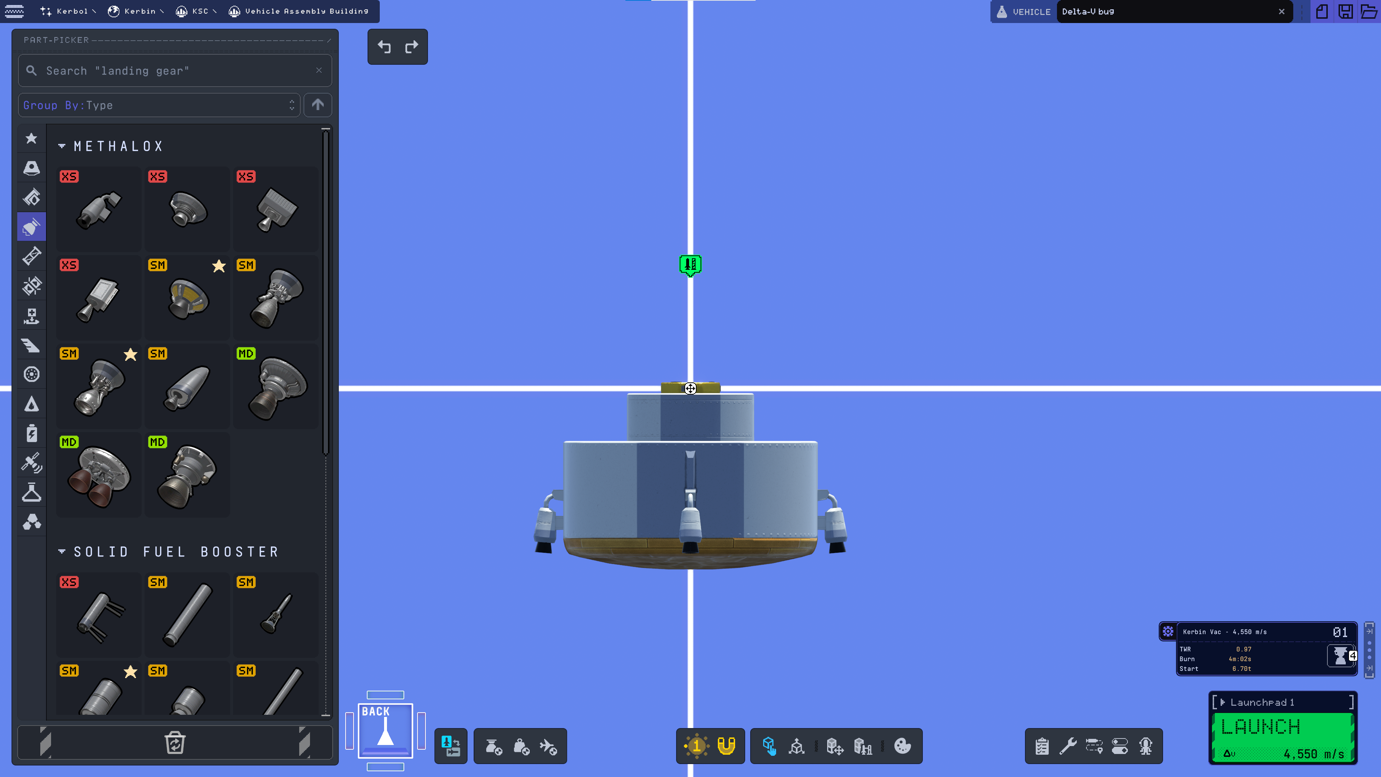This screenshot has height=777, width=1381.
Task: Select the Pods category in part picker
Action: [32, 168]
